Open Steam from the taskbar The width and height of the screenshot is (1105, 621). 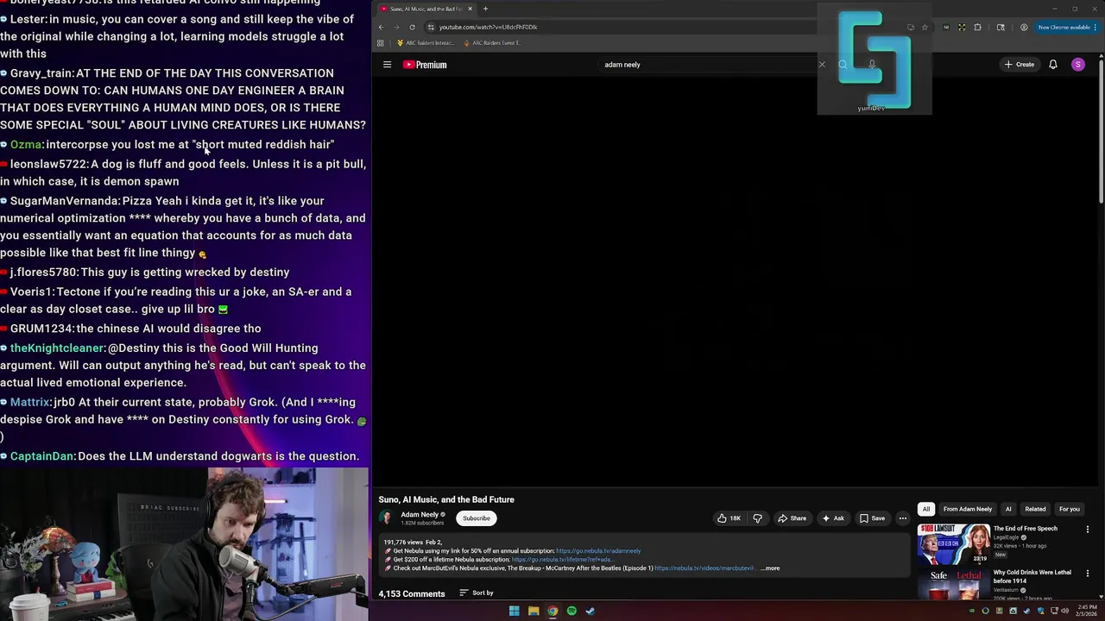tap(590, 611)
